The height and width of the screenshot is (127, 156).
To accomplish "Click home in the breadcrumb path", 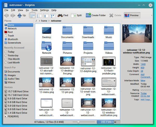I will [44, 21].
